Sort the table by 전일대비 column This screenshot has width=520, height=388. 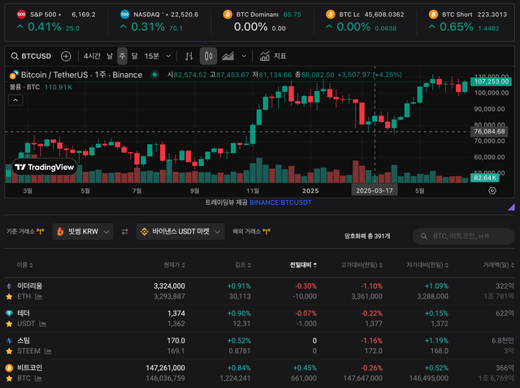click(x=303, y=265)
